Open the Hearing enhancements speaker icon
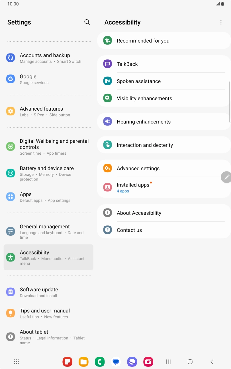 (107, 122)
